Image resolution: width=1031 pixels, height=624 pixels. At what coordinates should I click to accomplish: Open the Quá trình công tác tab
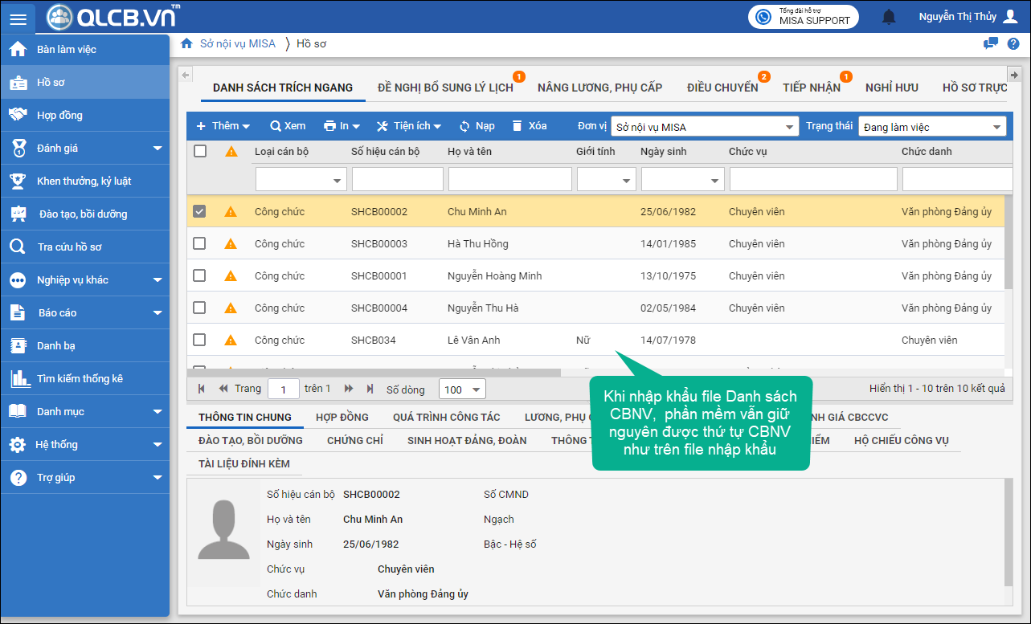pos(446,417)
